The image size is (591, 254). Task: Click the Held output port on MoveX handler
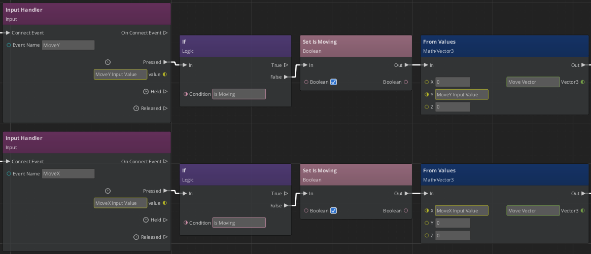[165, 220]
